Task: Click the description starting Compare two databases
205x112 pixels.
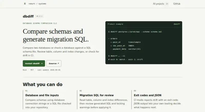Action: (x=61, y=52)
